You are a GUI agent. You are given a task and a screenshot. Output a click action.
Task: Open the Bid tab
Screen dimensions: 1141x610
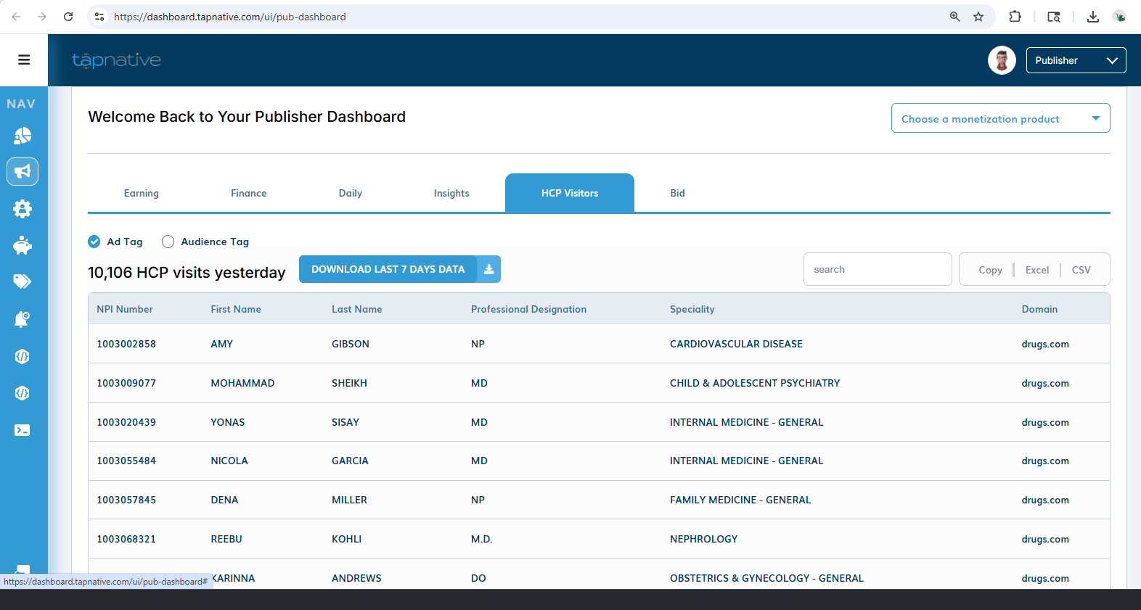click(677, 193)
